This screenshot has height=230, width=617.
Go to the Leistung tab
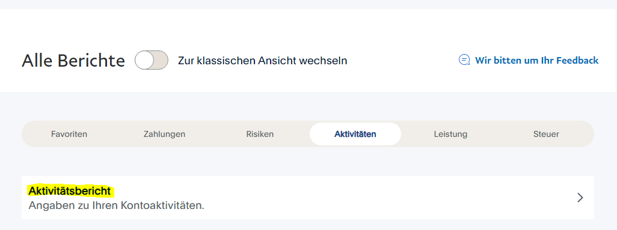click(x=450, y=134)
